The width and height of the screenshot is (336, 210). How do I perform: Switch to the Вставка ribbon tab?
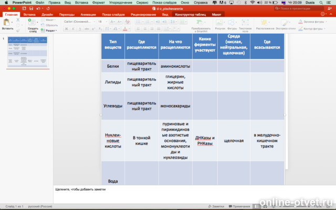click(x=29, y=15)
